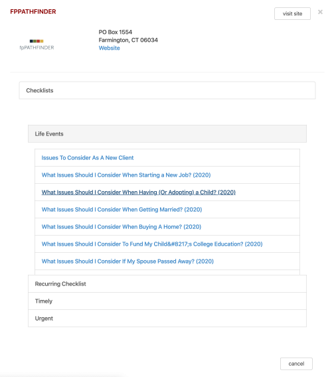This screenshot has height=377, width=332.
Task: Click the visit site button
Action: coord(292,14)
